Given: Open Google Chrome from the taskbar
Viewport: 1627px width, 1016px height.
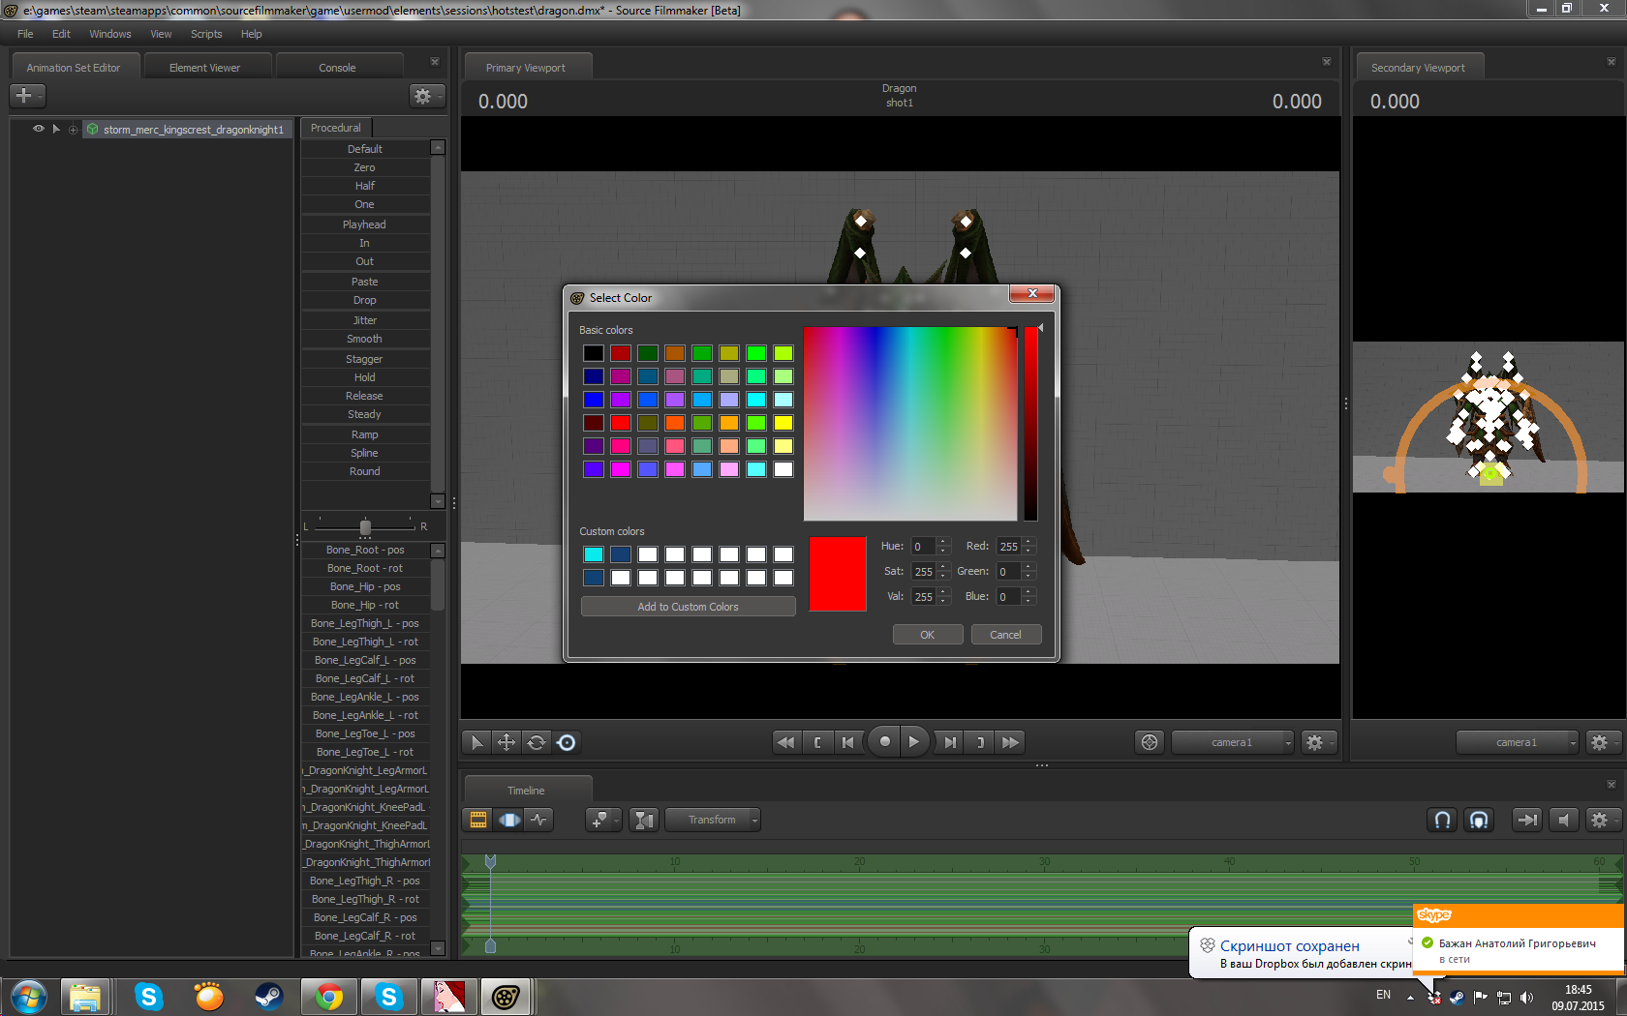Looking at the screenshot, I should pos(329,997).
